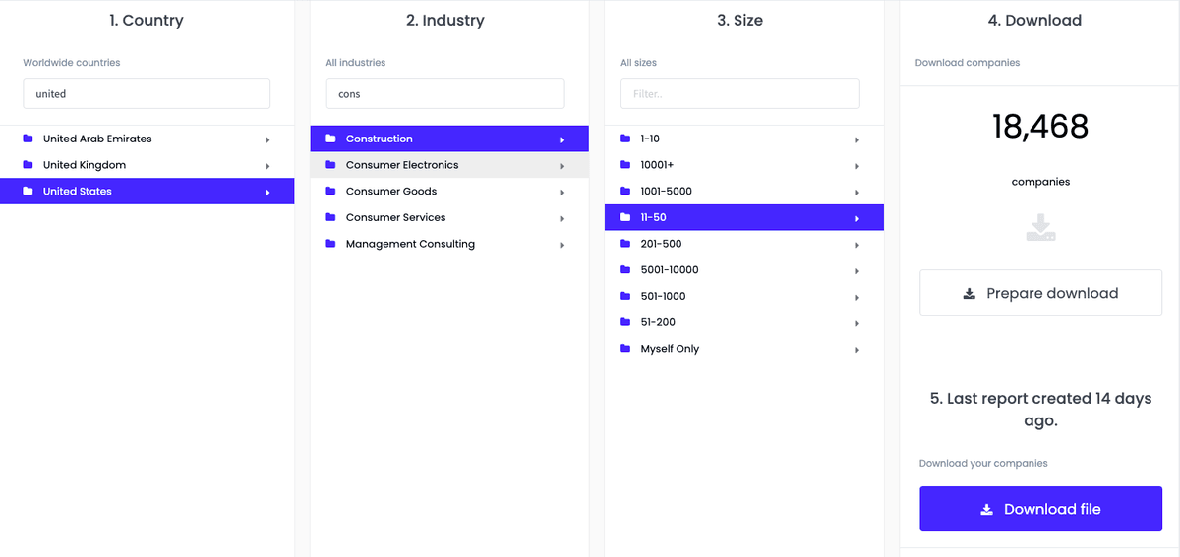Image resolution: width=1180 pixels, height=557 pixels.
Task: Click the size Filter input box
Action: pos(739,94)
